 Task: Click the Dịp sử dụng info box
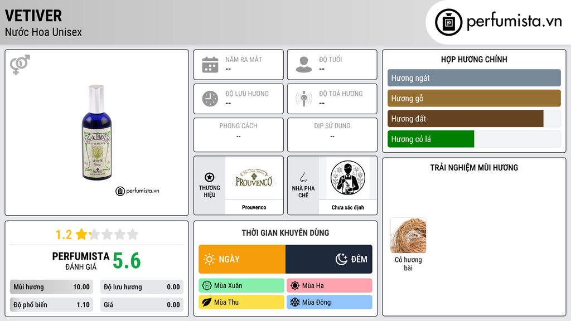click(332, 135)
